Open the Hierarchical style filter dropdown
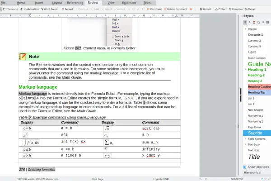Screen dimensions: 271x181 click(x=257, y=172)
